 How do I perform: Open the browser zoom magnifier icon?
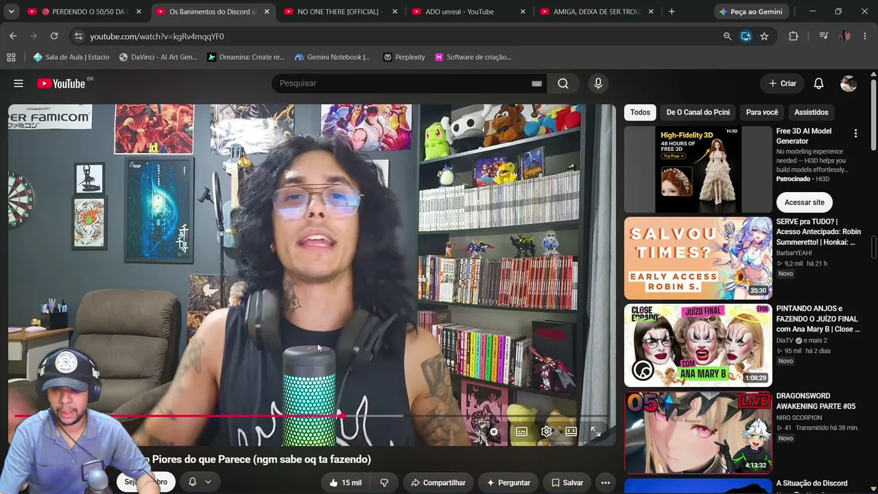tap(727, 36)
